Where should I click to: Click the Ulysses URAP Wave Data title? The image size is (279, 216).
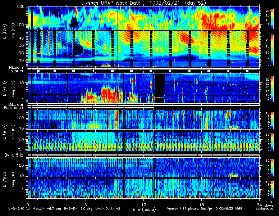pyautogui.click(x=143, y=3)
